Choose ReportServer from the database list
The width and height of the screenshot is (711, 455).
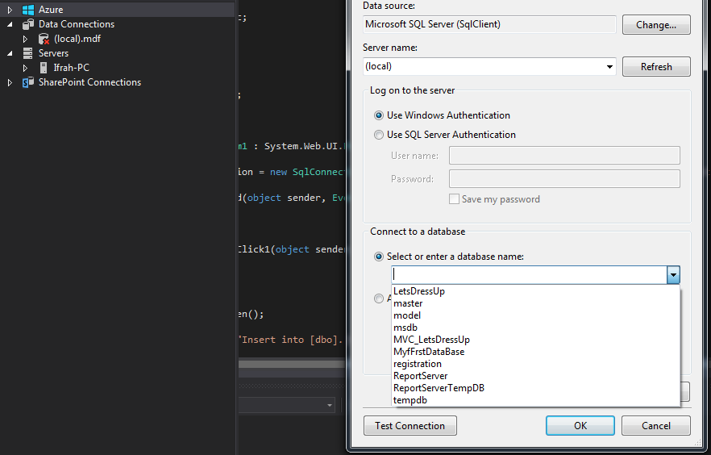[x=535, y=376]
